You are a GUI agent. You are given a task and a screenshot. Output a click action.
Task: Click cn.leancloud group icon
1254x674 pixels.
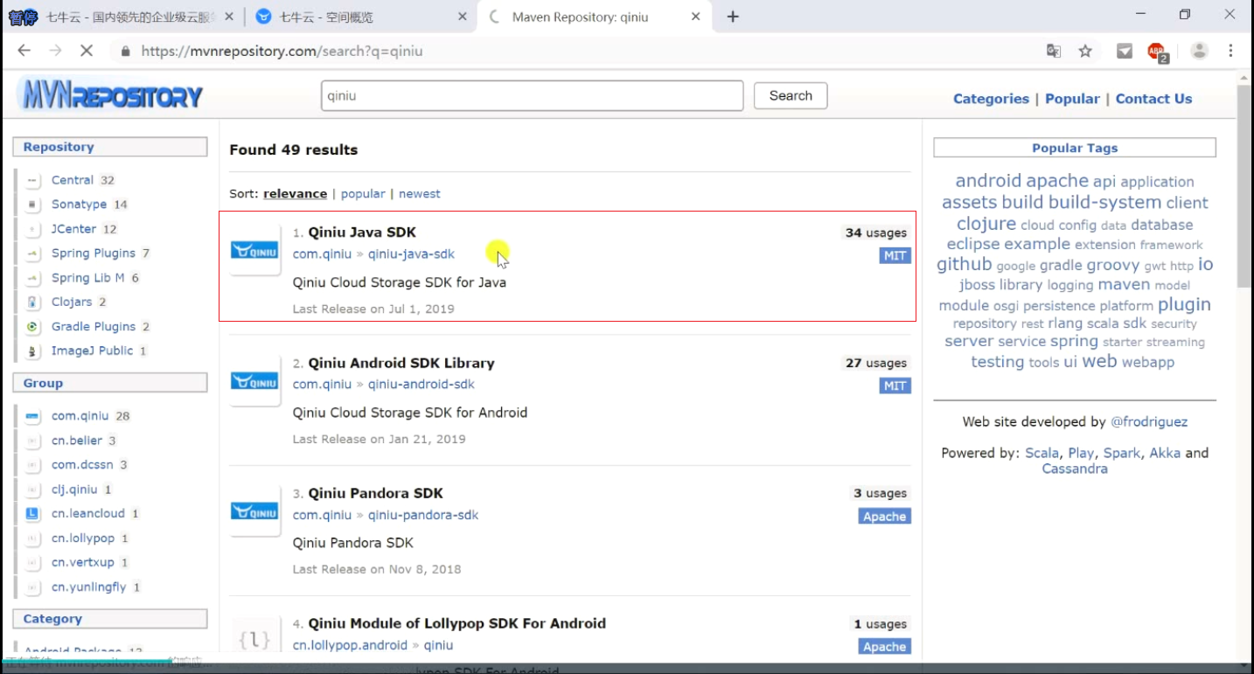point(32,513)
